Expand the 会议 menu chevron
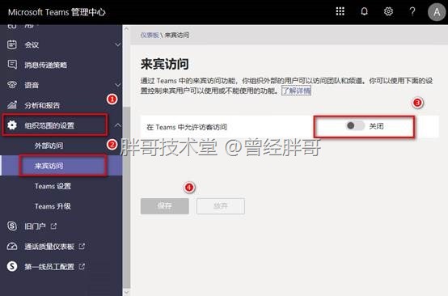448x296 pixels. [118, 44]
